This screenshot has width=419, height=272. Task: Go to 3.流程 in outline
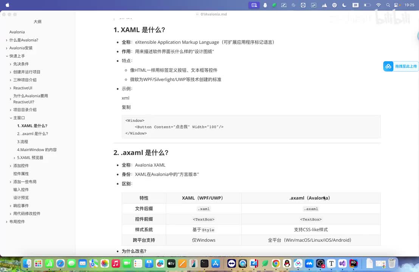pyautogui.click(x=22, y=142)
